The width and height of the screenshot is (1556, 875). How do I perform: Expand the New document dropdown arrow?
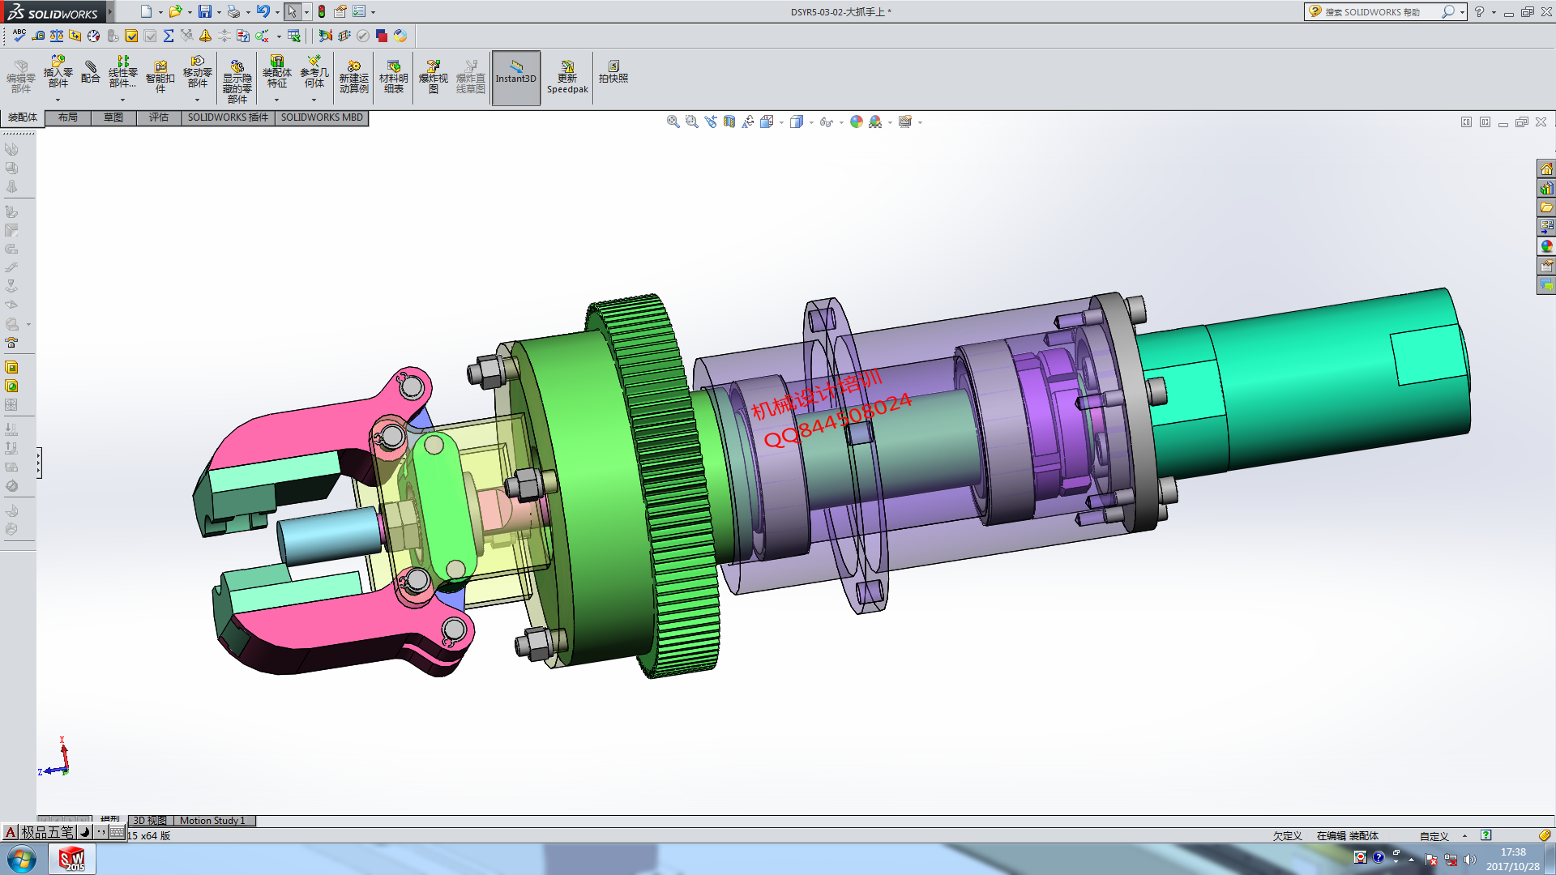coord(160,12)
